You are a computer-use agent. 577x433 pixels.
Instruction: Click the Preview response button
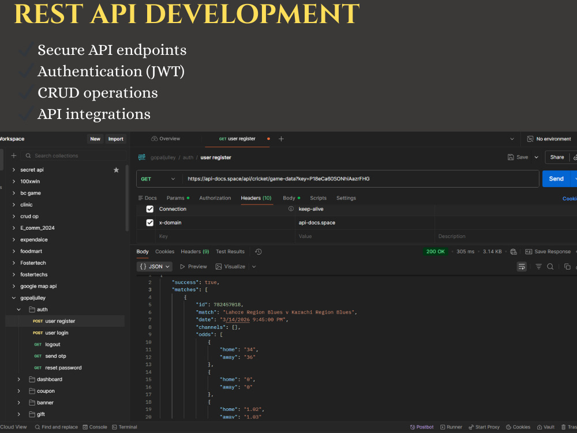point(193,267)
